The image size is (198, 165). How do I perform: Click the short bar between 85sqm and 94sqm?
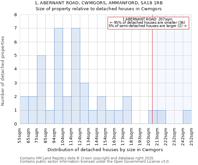[x=50, y=117]
